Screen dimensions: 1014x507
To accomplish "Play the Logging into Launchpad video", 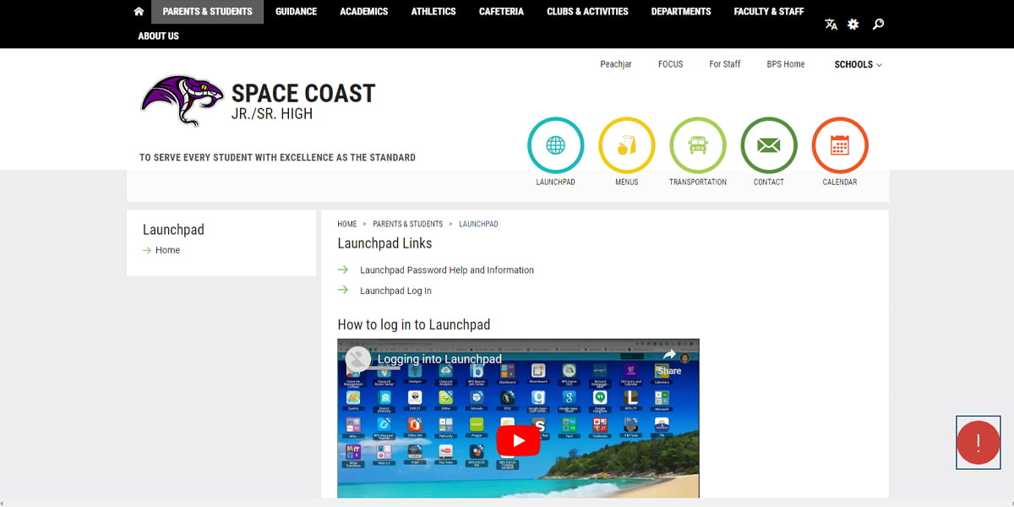I will [518, 439].
